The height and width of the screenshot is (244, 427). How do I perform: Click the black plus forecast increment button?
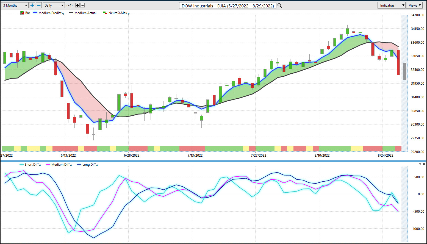(77, 5)
